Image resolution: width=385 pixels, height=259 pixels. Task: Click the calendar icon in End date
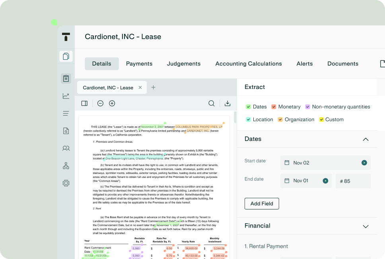pyautogui.click(x=287, y=181)
